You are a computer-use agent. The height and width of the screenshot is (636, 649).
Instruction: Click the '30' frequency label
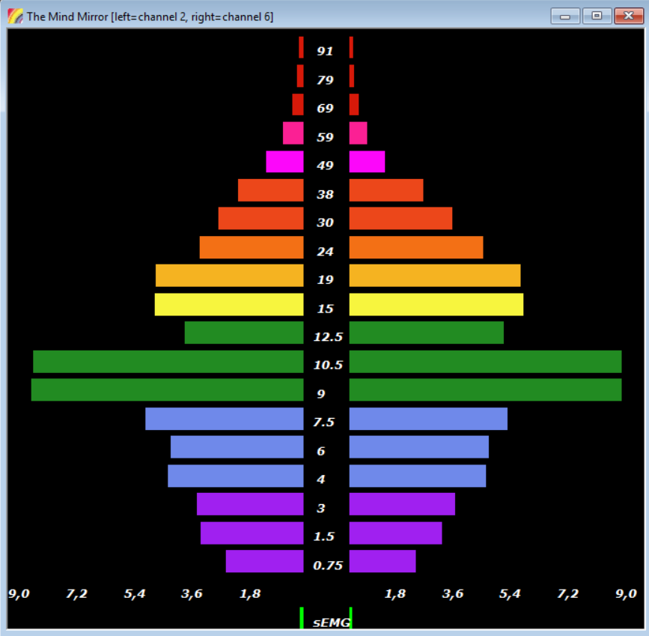[325, 223]
